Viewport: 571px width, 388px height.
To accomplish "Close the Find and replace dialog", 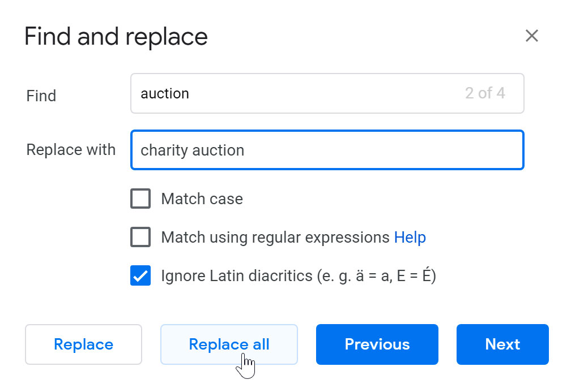I will pyautogui.click(x=531, y=36).
